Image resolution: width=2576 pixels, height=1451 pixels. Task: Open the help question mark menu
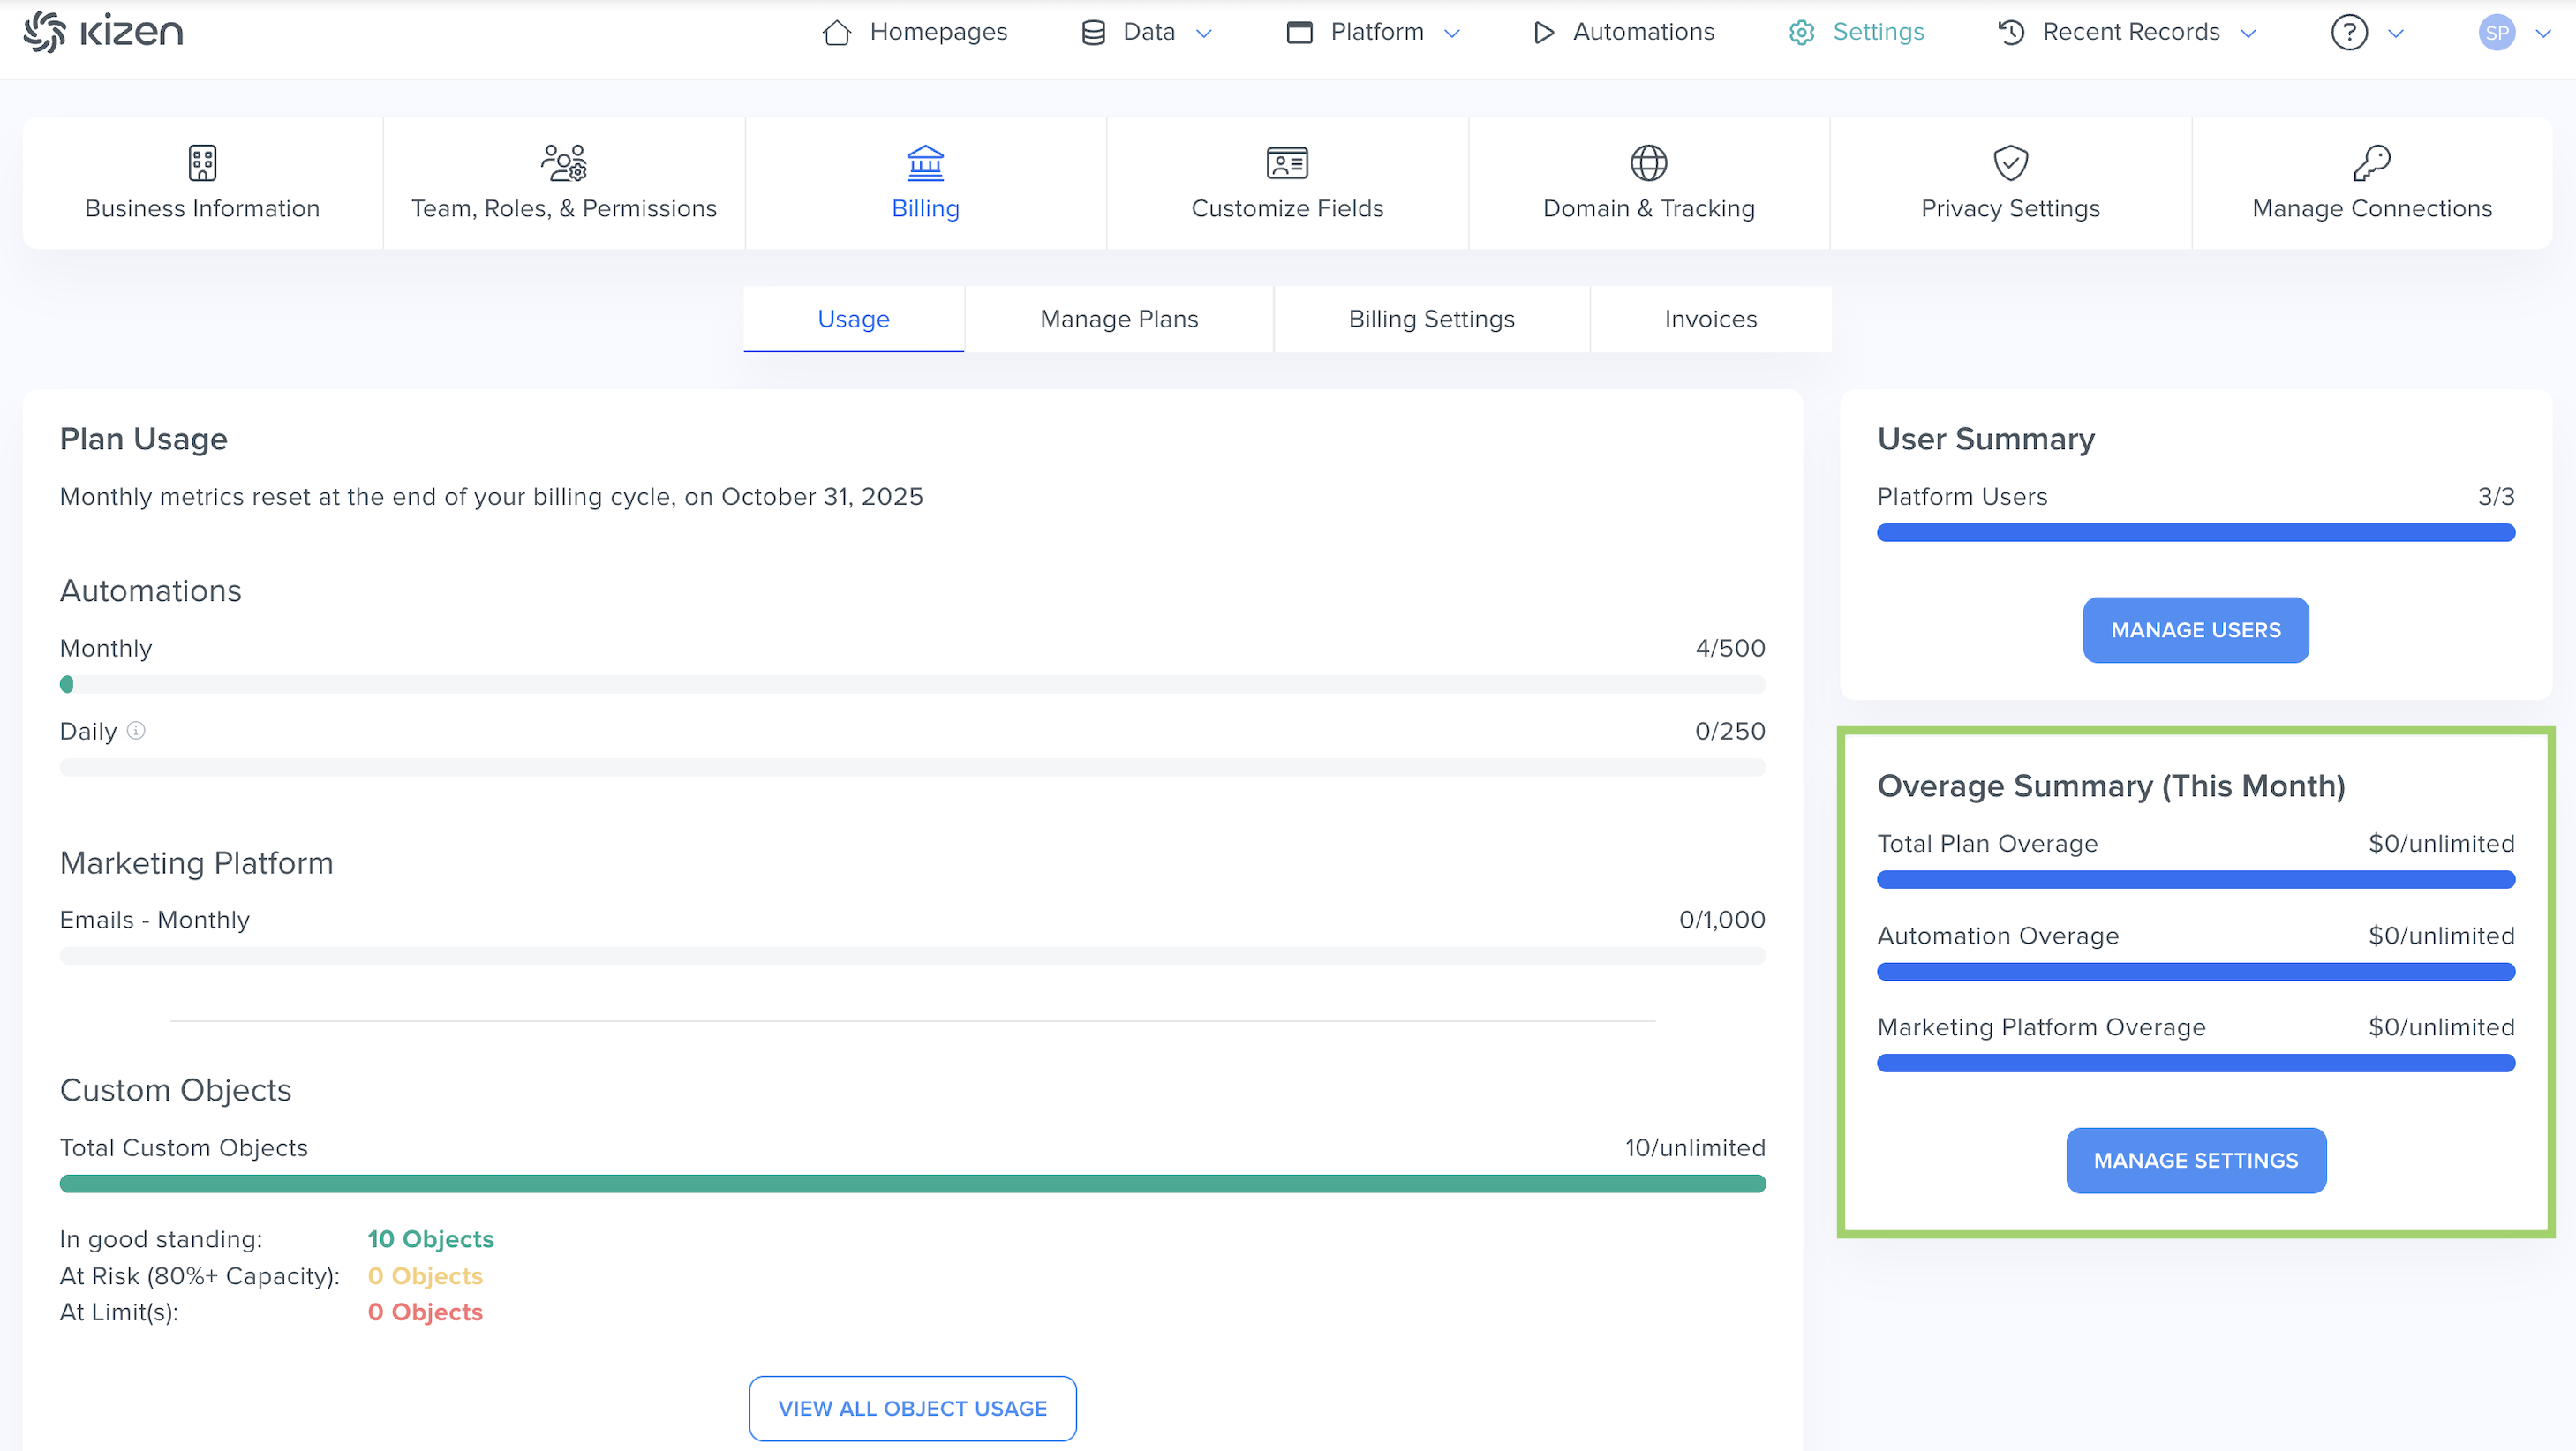click(x=2349, y=32)
